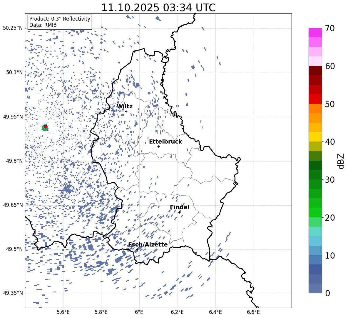Viewport: 348px width, 318px height.
Task: Click the 50.25°N latitude label
Action: (x=13, y=28)
